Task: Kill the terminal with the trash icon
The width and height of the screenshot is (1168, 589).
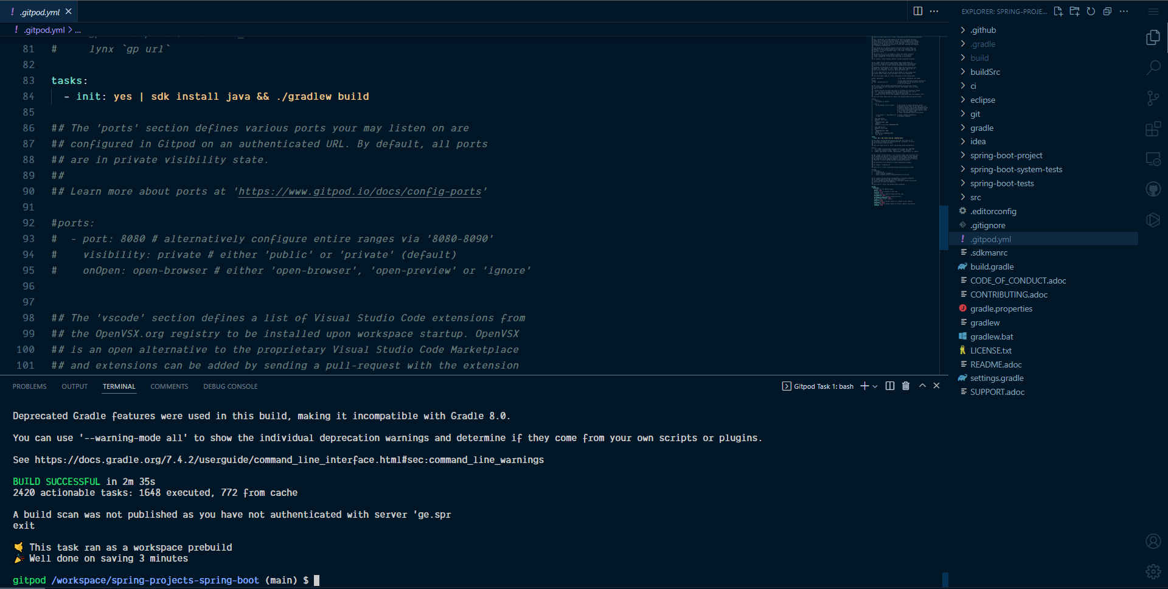Action: (906, 386)
